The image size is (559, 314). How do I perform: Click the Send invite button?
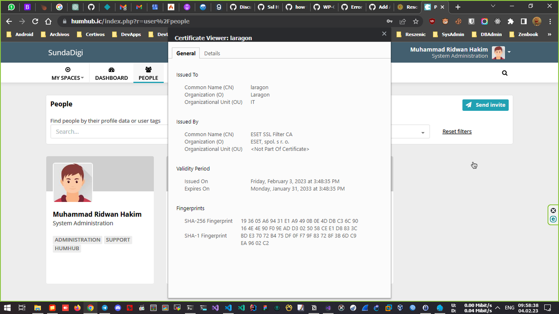(x=485, y=105)
